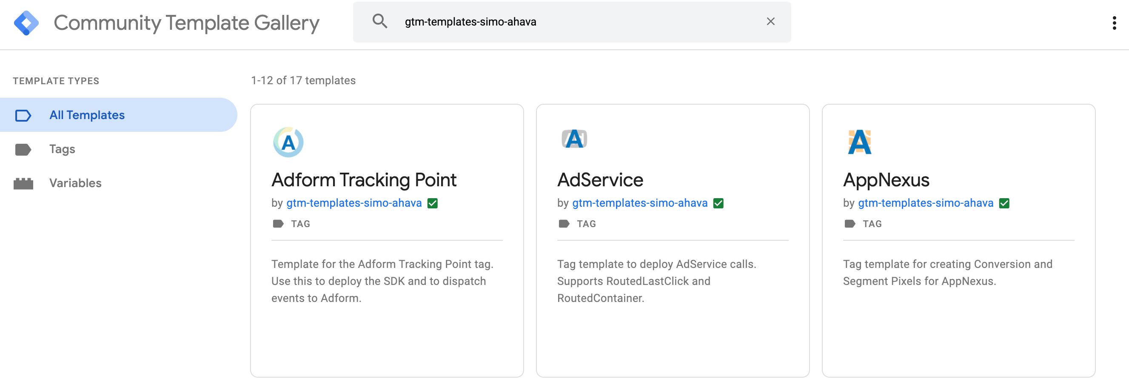Click AppNexus description text
Image resolution: width=1129 pixels, height=387 pixels.
(947, 273)
